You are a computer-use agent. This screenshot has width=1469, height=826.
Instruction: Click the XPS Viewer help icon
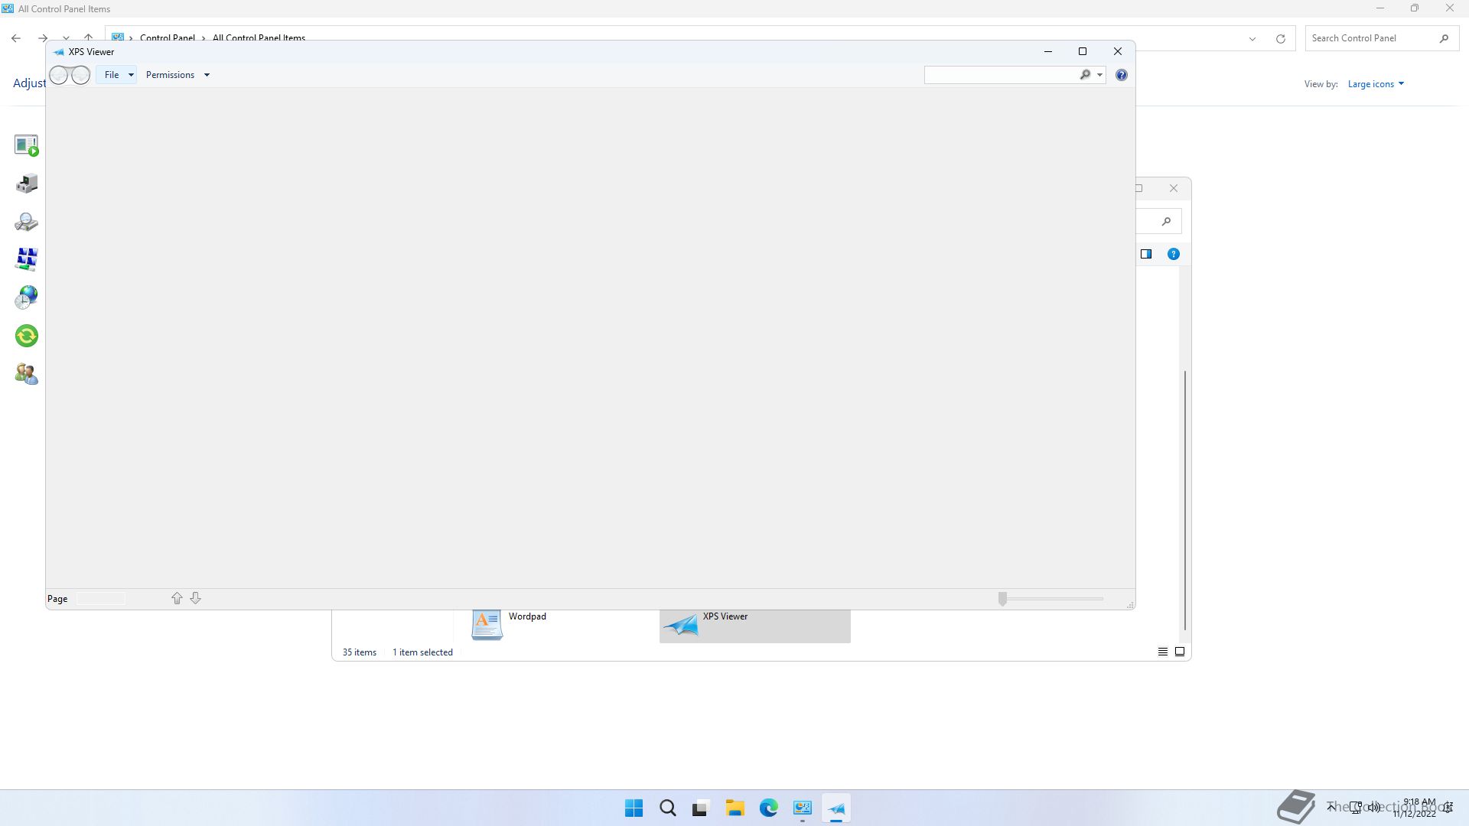coord(1121,75)
